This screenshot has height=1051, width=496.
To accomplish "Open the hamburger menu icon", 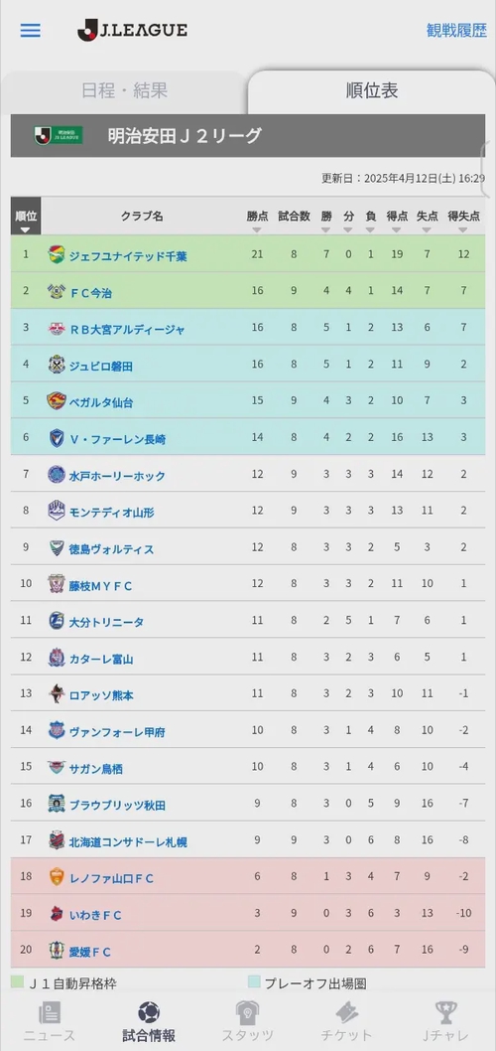I will pos(30,31).
